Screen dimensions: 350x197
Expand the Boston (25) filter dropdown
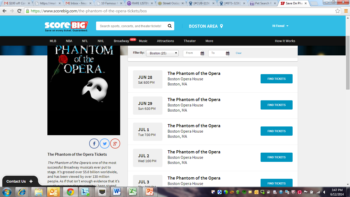162,53
